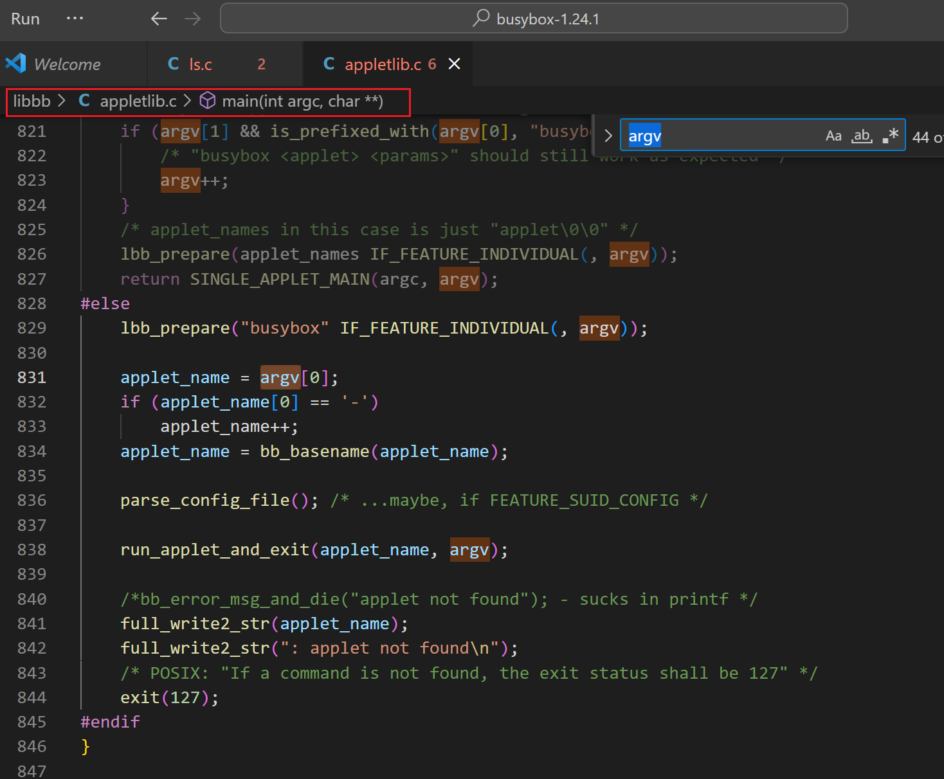Screen dimensions: 944x779
Task: Open the Run menu
Action: (25, 19)
